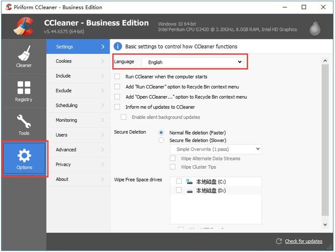The image size is (335, 252).
Task: Click Check for updates link
Action: 303,241
